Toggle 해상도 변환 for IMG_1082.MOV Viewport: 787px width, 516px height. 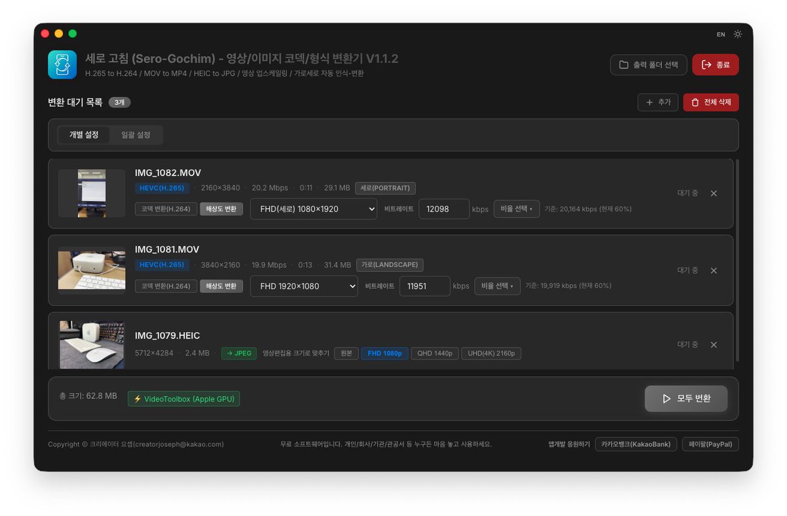[x=222, y=209]
